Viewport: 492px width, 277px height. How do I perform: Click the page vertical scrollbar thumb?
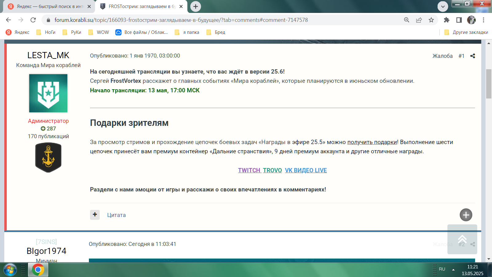coord(489,84)
